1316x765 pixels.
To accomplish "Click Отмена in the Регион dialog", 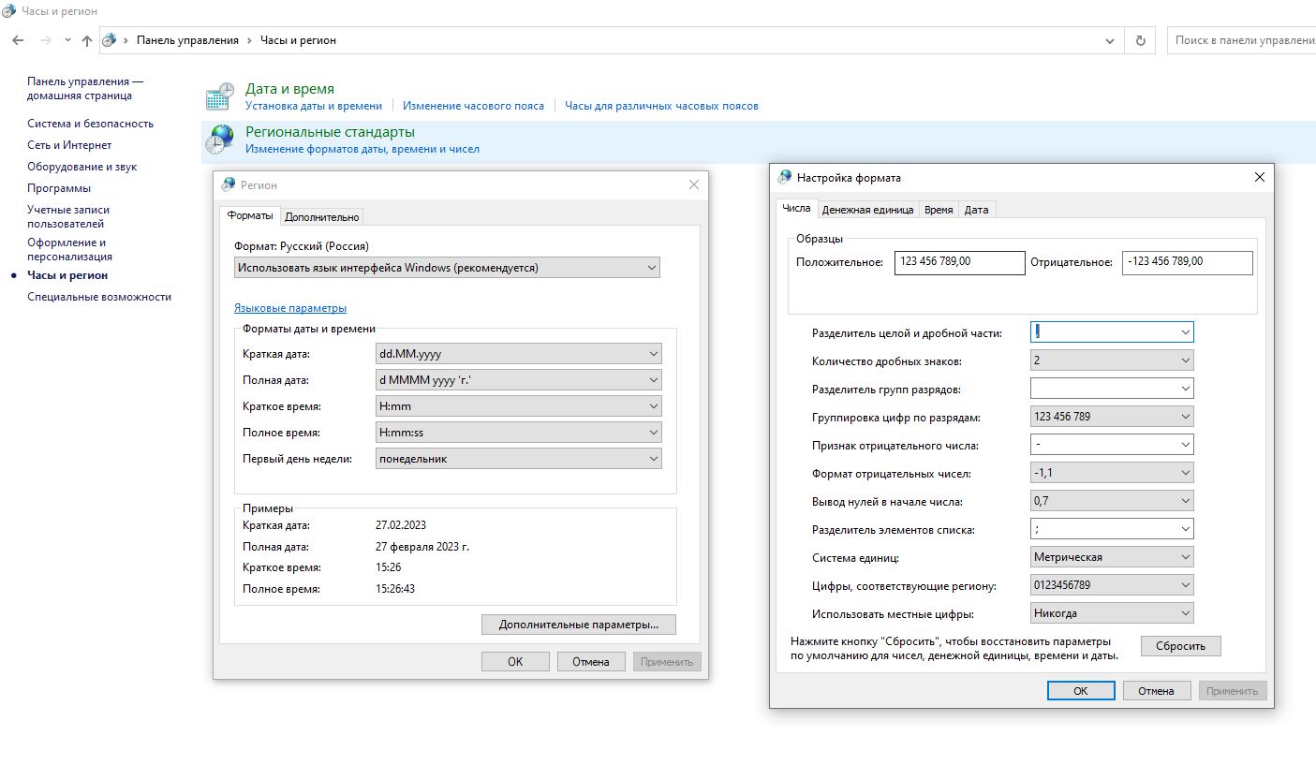I will [x=591, y=661].
